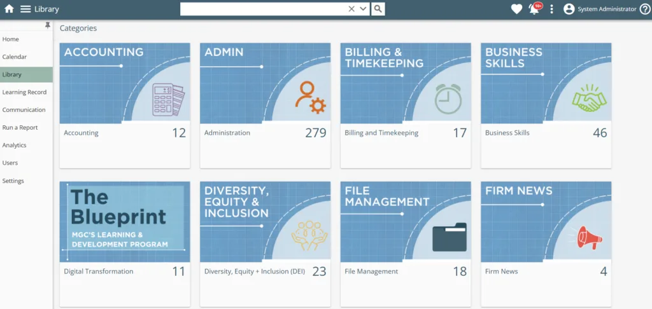The width and height of the screenshot is (652, 309).
Task: Open Learning Record in sidebar
Action: click(26, 92)
